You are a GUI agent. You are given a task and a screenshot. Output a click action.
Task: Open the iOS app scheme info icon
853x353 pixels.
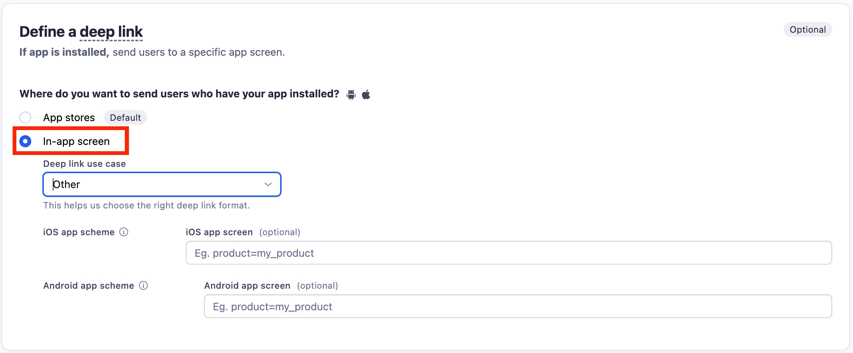click(124, 232)
